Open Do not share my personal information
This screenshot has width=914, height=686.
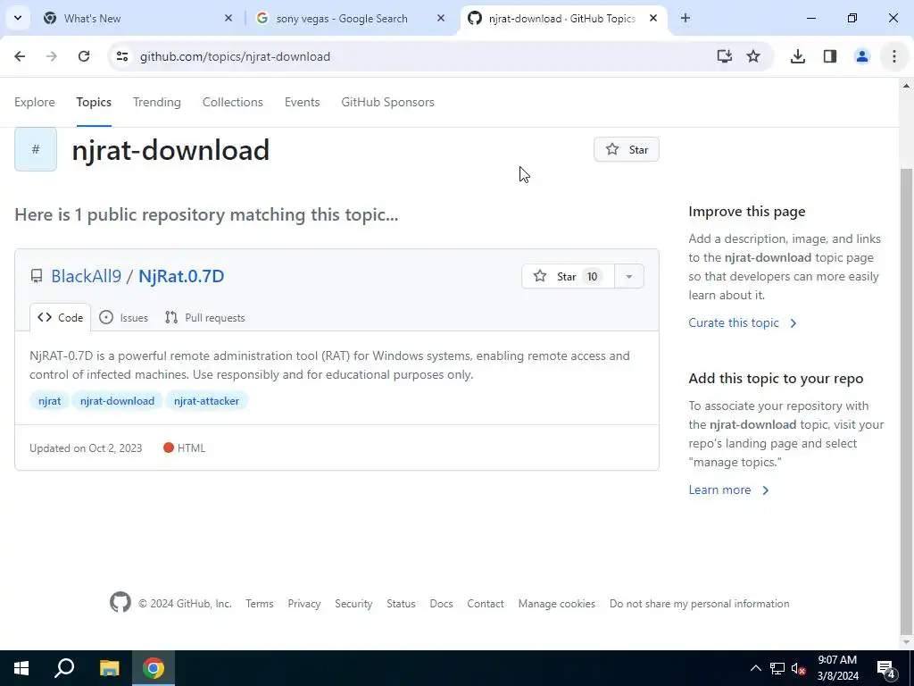[x=700, y=604]
